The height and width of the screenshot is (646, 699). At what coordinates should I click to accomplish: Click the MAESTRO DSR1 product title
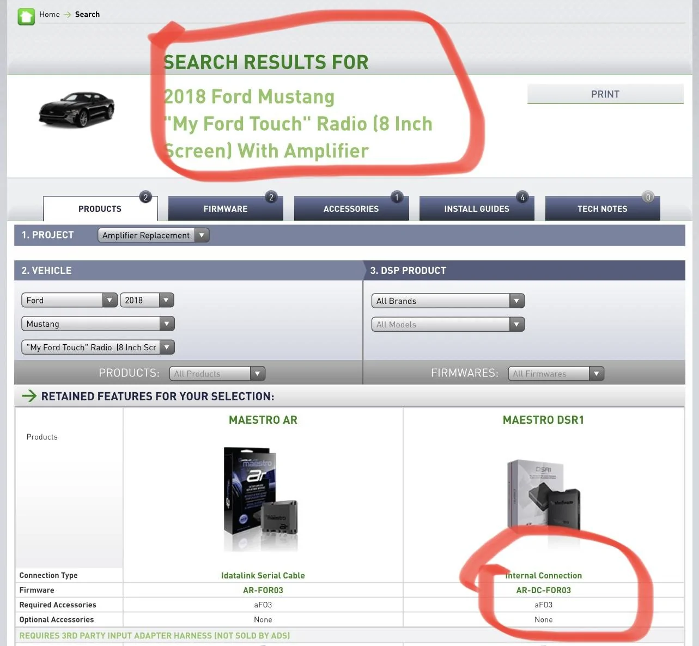[x=543, y=420]
